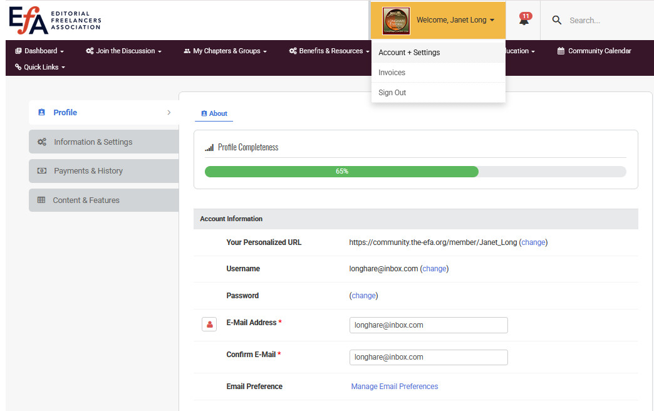The height and width of the screenshot is (411, 654).
Task: Open Content & Features sidebar section
Action: (86, 200)
